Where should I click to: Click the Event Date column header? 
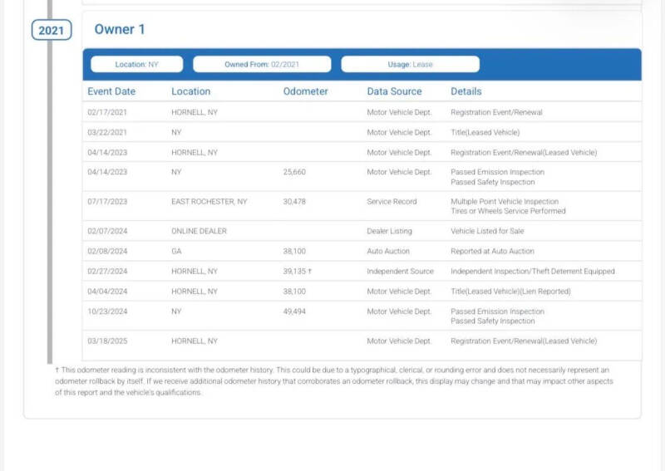pyautogui.click(x=111, y=91)
